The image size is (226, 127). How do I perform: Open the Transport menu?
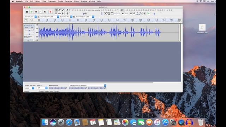pyautogui.click(x=52, y=1)
